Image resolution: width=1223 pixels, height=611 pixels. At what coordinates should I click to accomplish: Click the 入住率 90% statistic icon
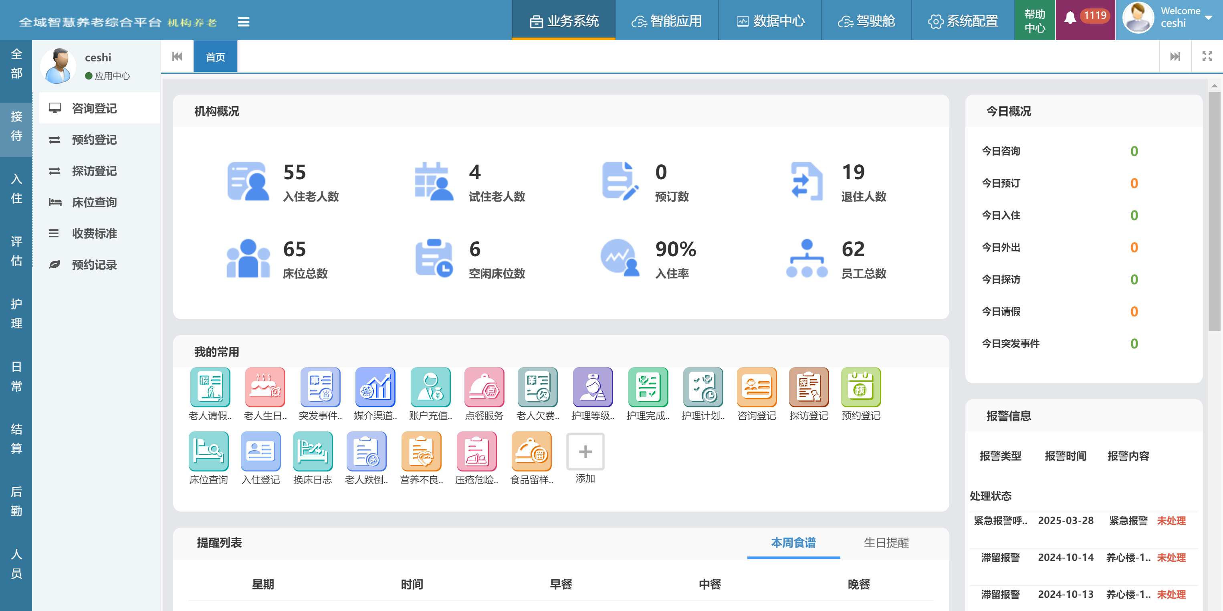click(620, 257)
